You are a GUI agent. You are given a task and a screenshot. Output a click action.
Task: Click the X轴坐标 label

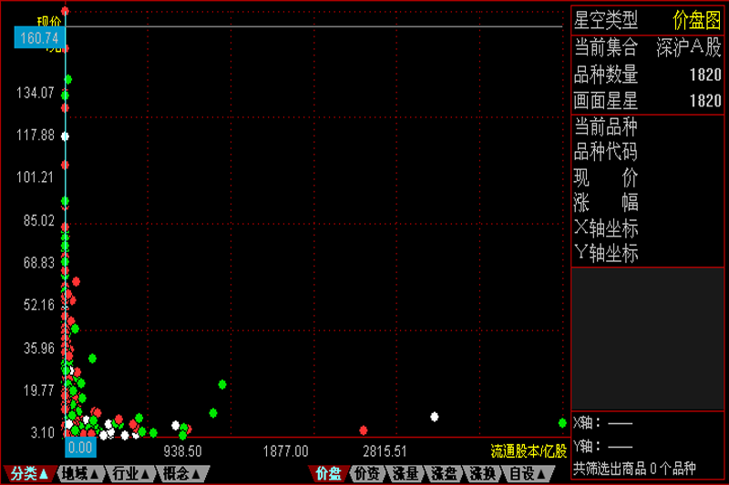coord(606,227)
